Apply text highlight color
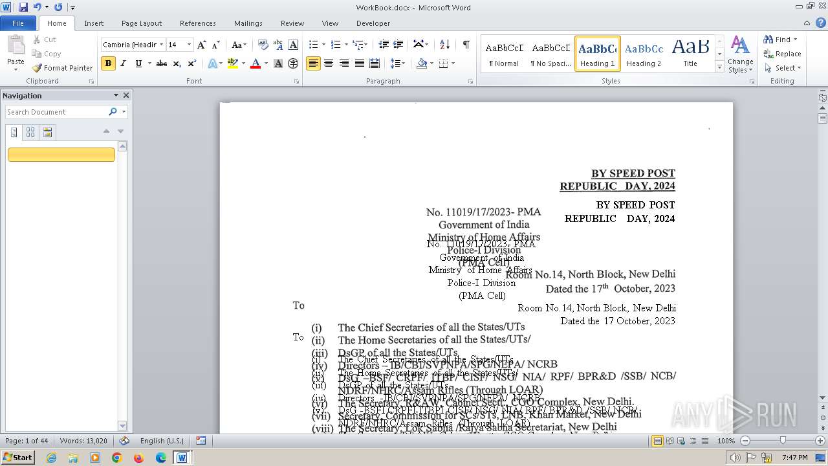 coord(232,63)
